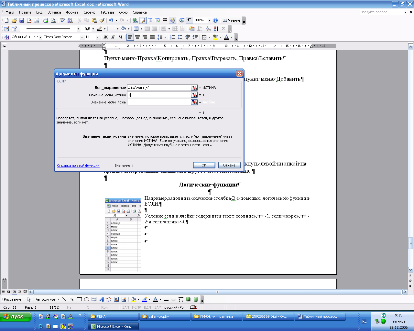
Task: Toggle left alignment
Action: (130, 37)
